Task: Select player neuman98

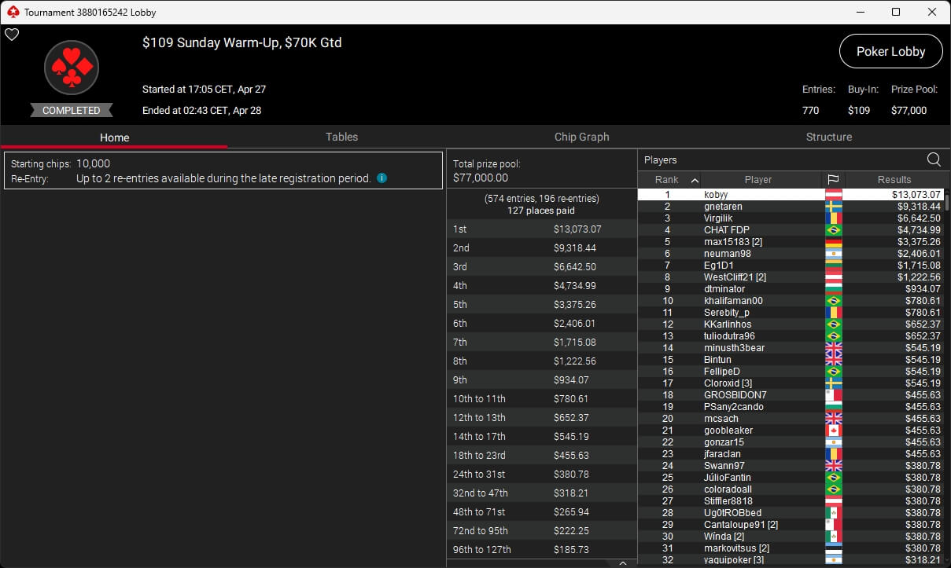Action: point(791,253)
